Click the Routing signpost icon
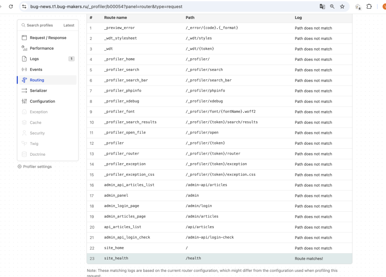This screenshot has height=277, width=386. (24, 80)
